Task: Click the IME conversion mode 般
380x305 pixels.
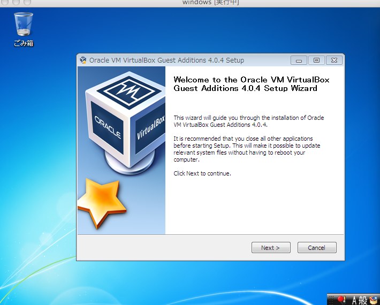Action: coord(363,300)
